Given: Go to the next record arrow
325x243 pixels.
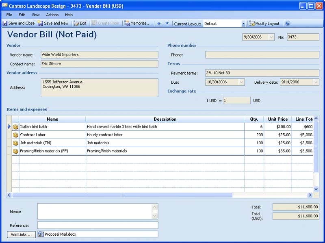Looking at the screenshot, I should point(167,24).
